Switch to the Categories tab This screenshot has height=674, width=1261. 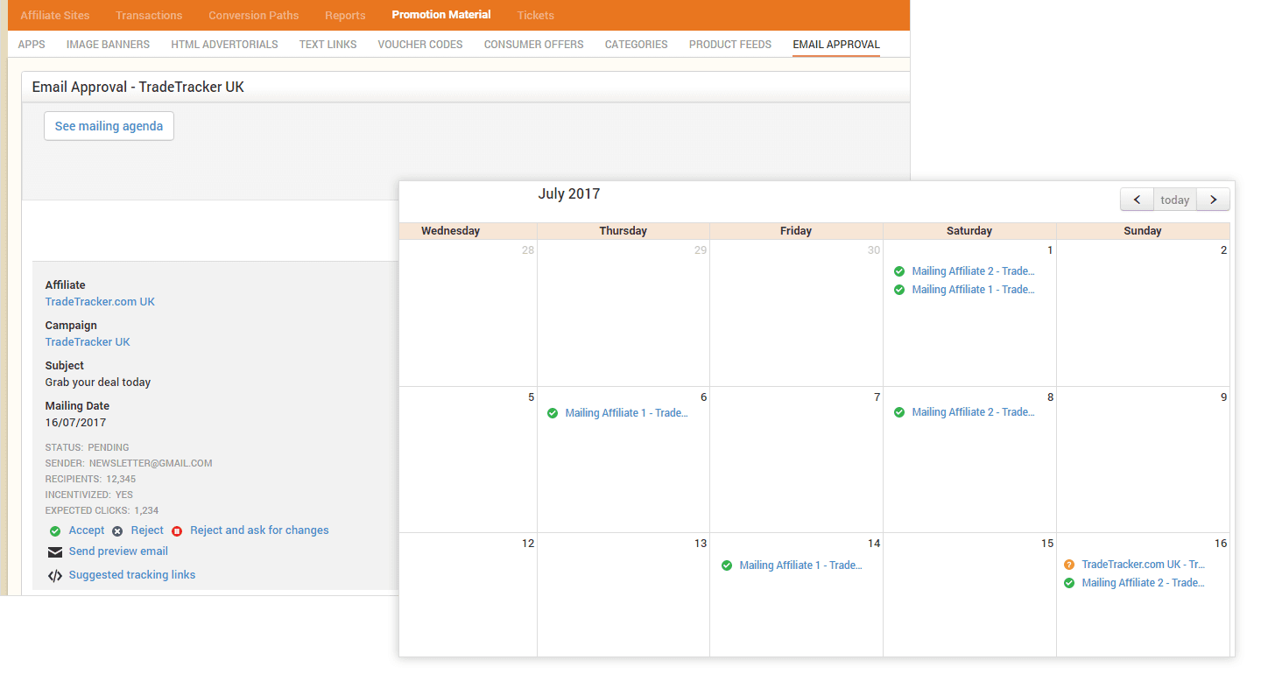click(636, 45)
